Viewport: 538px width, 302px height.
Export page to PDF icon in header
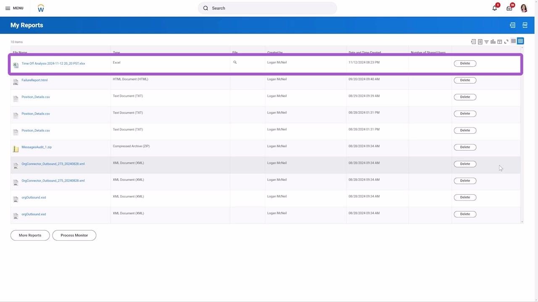[525, 25]
